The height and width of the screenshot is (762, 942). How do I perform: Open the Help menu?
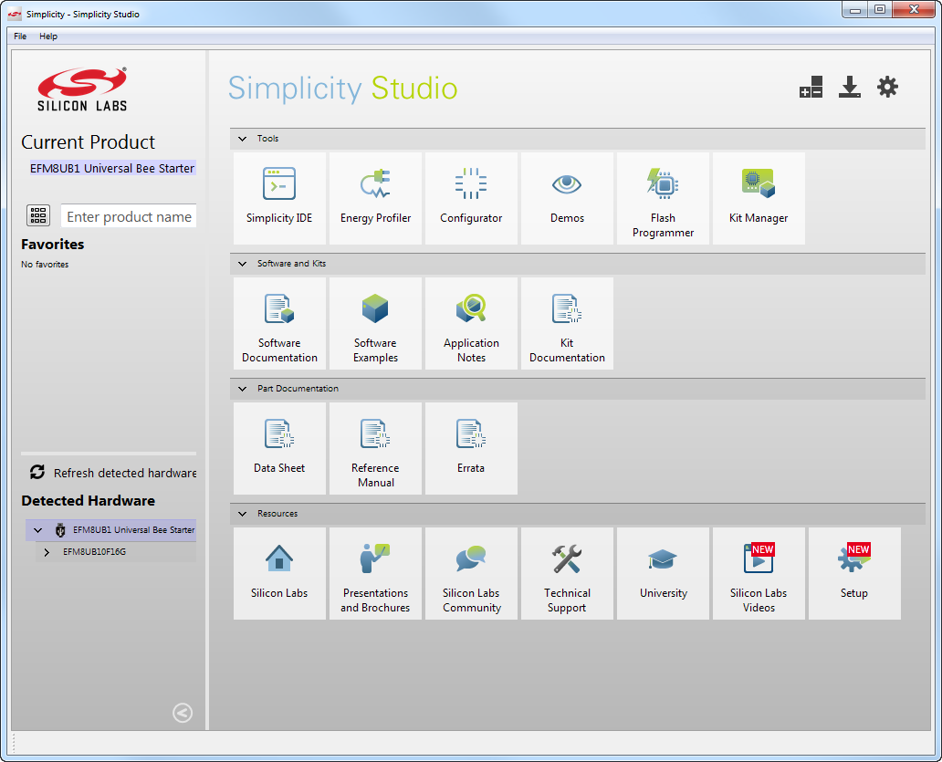(48, 37)
